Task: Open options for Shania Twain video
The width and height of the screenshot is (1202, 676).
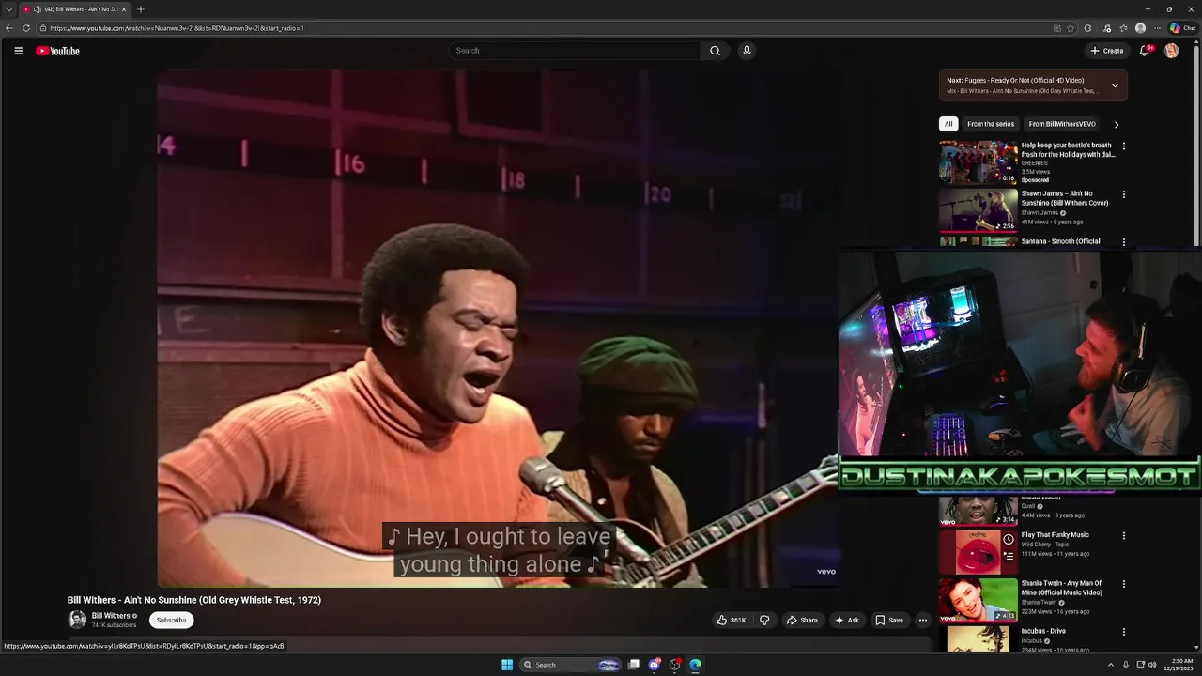Action: coord(1123,584)
